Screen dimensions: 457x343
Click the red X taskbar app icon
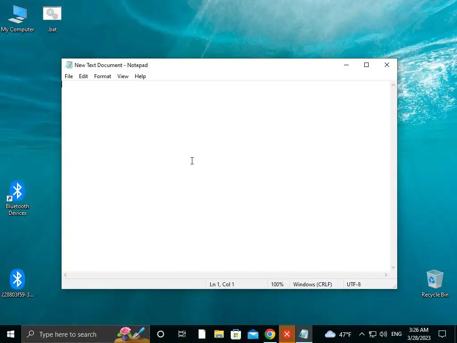(287, 334)
